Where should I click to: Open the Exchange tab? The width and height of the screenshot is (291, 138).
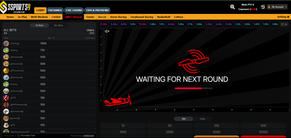[x=55, y=10]
